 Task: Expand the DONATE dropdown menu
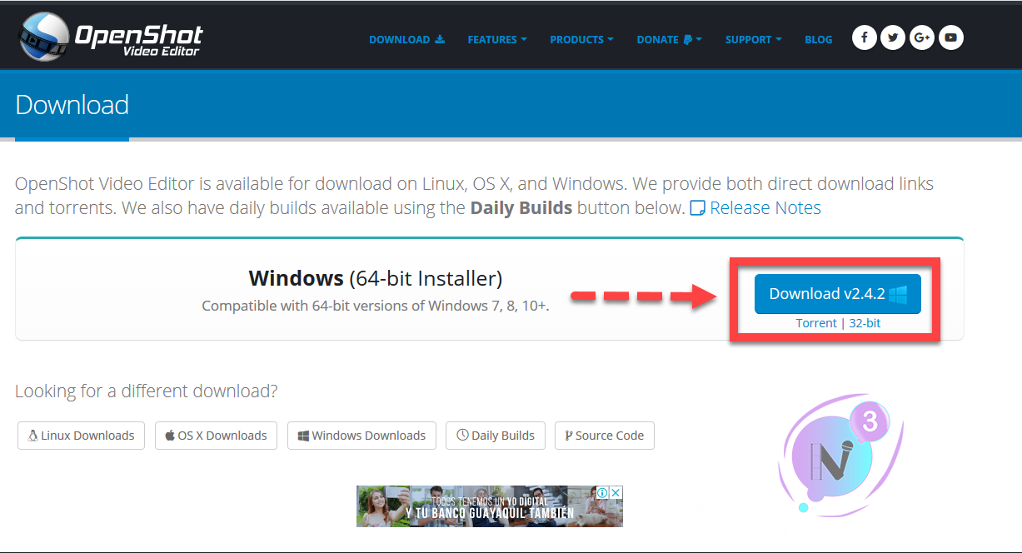coord(670,39)
